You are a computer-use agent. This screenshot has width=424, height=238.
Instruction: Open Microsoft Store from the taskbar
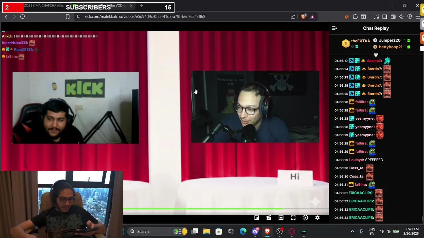[219, 231]
